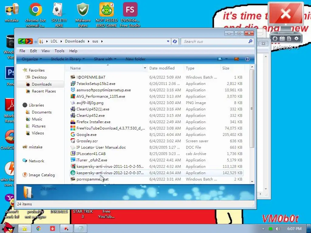The height and width of the screenshot is (233, 311).
Task: Open the Tools menu
Action: click(60, 51)
